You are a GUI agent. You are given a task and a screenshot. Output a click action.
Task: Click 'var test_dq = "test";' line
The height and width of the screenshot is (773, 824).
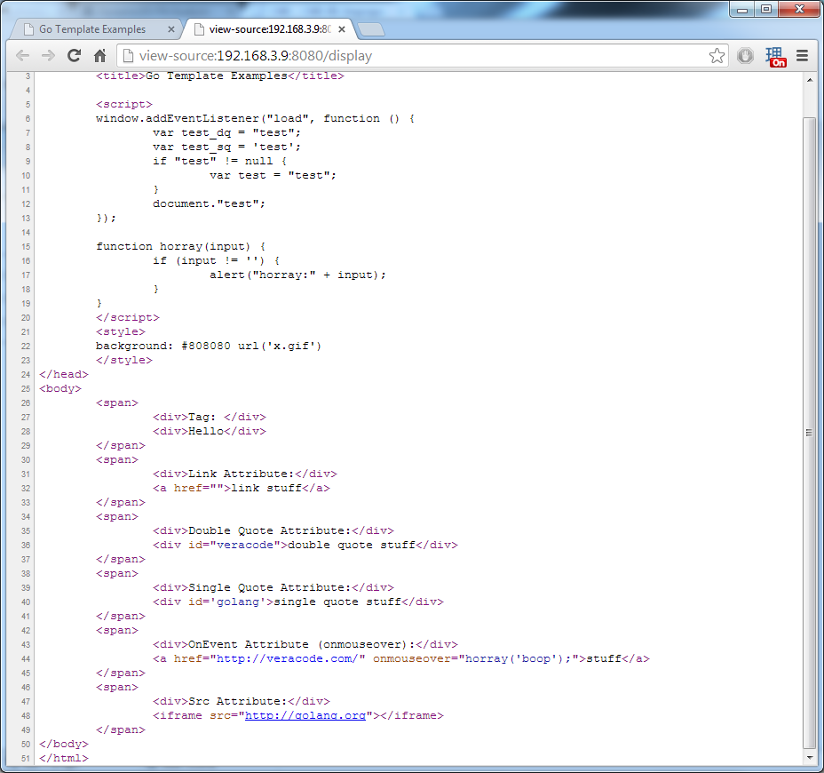pyautogui.click(x=226, y=133)
